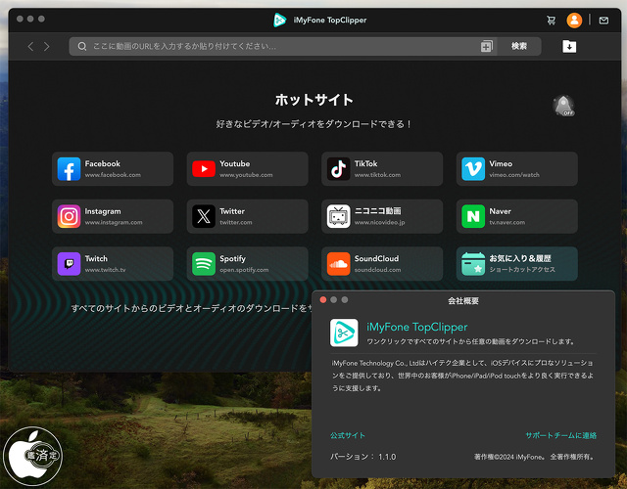Click open.spotify.com URL text

click(x=244, y=270)
